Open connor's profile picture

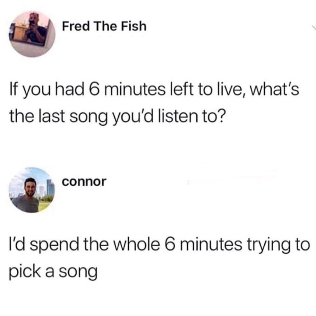tap(32, 190)
